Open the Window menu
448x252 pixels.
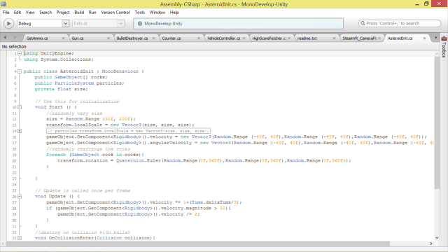click(x=157, y=13)
